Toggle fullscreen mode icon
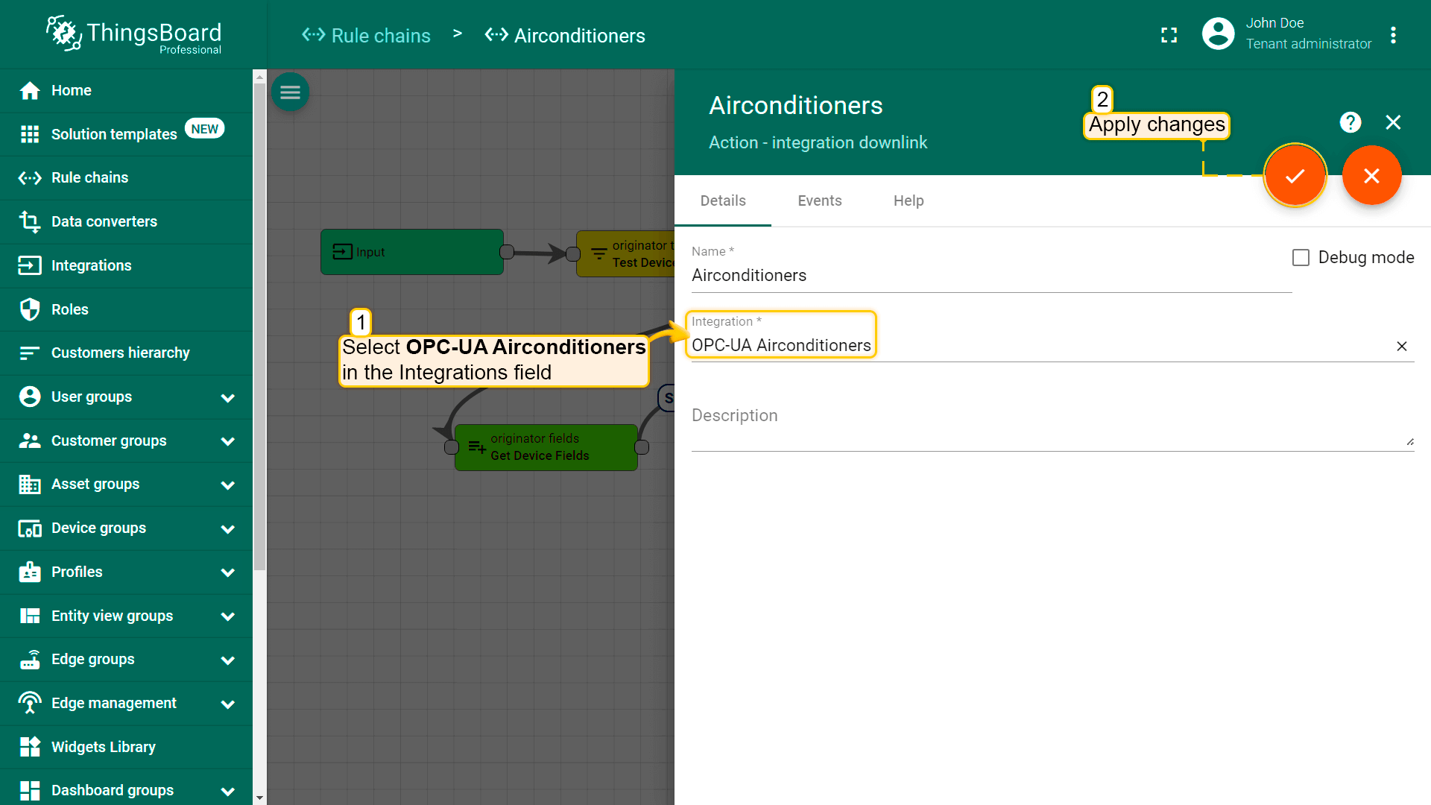1431x805 pixels. (x=1169, y=35)
